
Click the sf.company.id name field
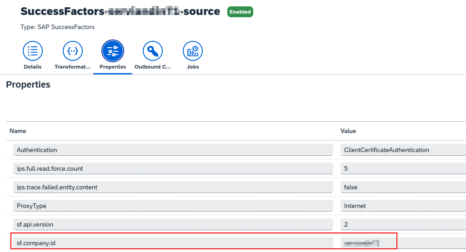point(173,243)
